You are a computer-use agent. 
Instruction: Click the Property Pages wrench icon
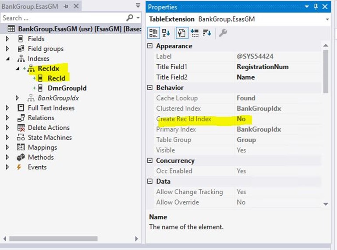[223, 33]
